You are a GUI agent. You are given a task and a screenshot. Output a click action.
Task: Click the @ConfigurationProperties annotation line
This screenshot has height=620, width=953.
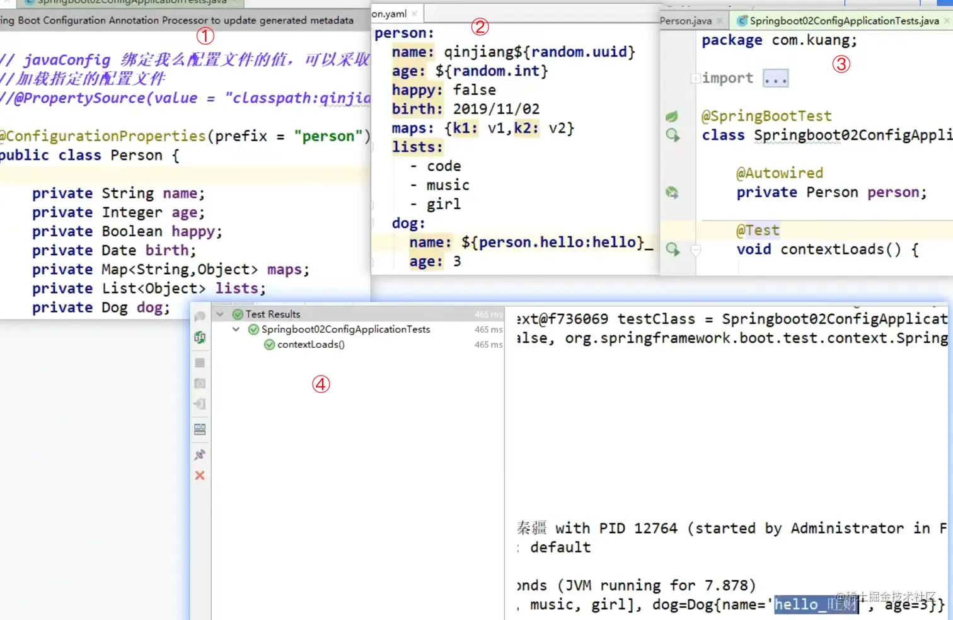[185, 136]
